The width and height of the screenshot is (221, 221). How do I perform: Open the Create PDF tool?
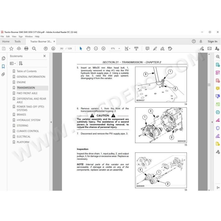[x=218, y=81]
